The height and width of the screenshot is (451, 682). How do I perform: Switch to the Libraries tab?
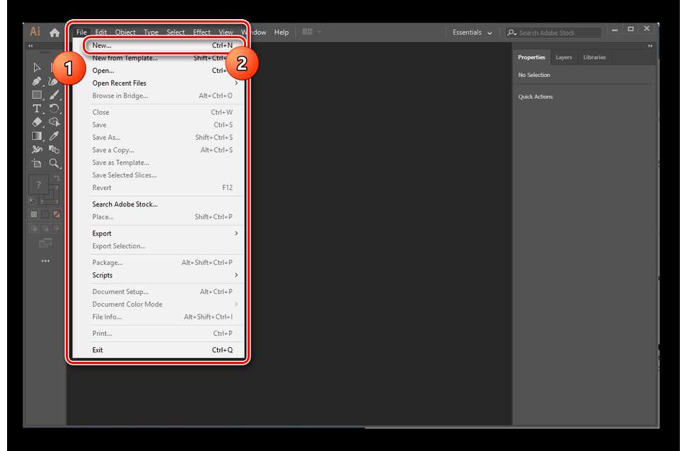click(x=594, y=57)
